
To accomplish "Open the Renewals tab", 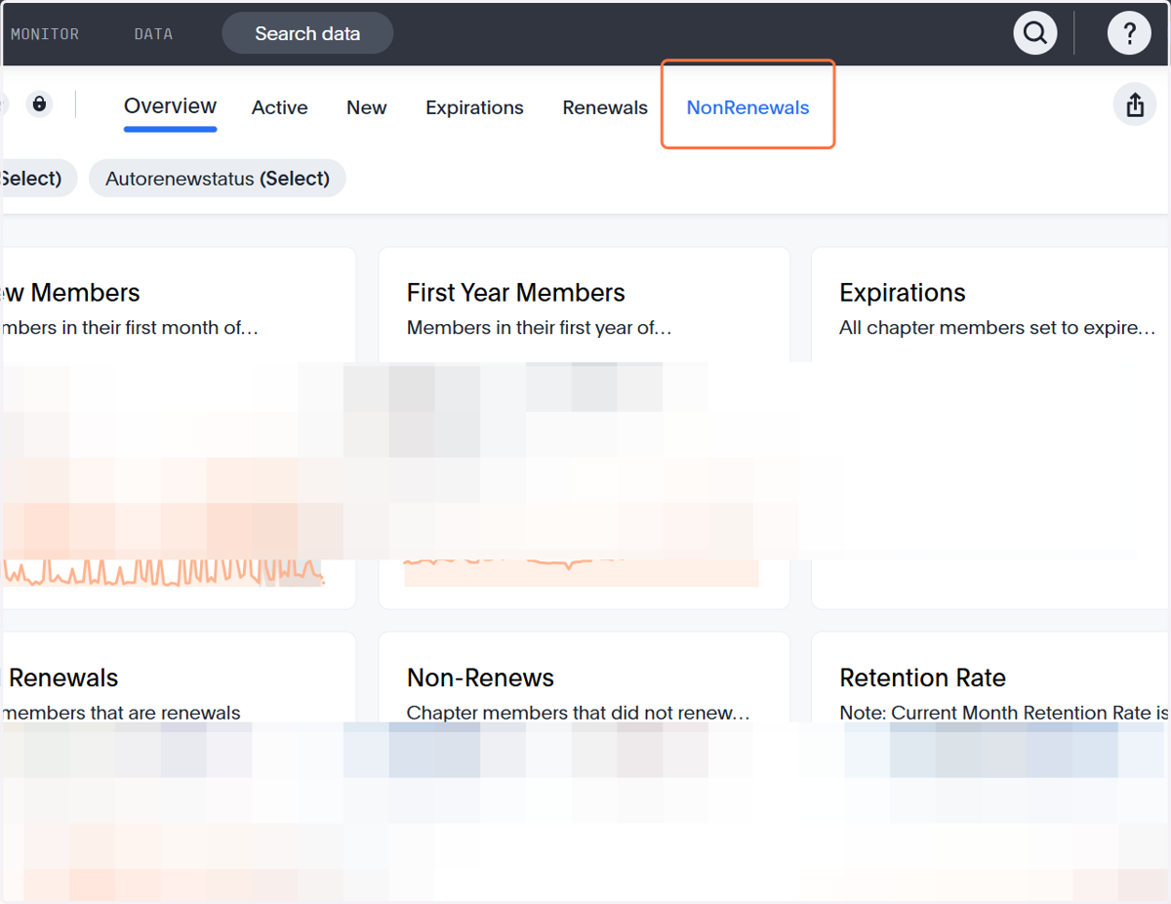I will pos(605,107).
